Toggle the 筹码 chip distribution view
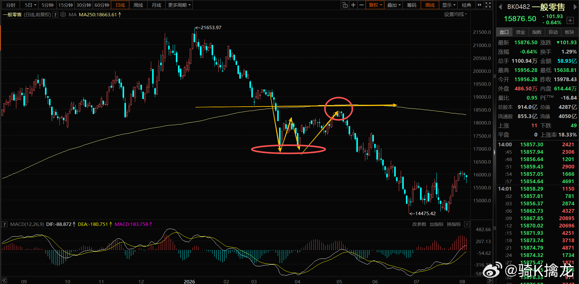Image resolution: width=579 pixels, height=284 pixels. (x=412, y=5)
